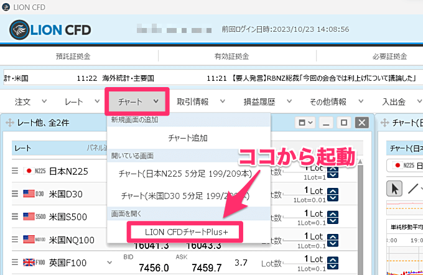Click the drag handle for 日本N225 row
The width and height of the screenshot is (423, 275).
(x=15, y=171)
